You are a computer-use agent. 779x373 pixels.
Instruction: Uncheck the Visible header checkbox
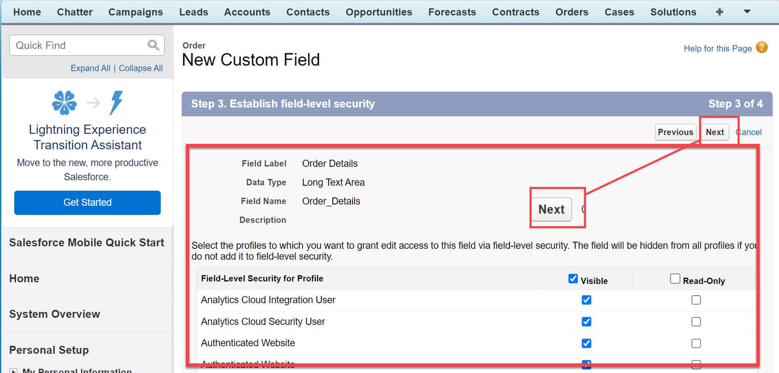click(x=573, y=278)
